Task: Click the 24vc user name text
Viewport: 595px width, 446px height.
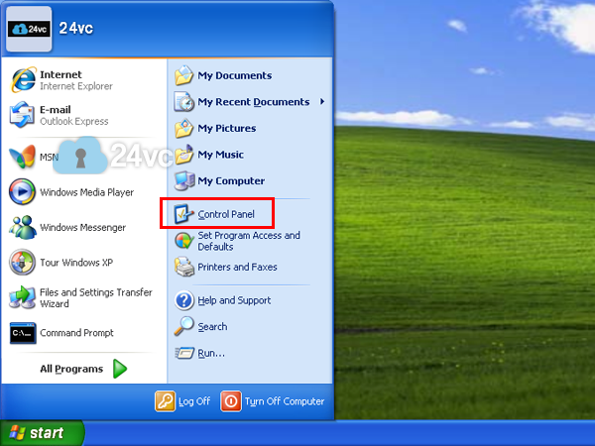Action: pos(76,28)
